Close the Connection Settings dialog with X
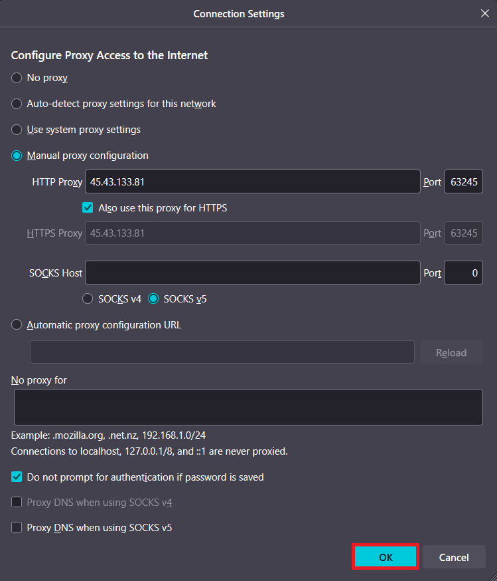 click(484, 13)
